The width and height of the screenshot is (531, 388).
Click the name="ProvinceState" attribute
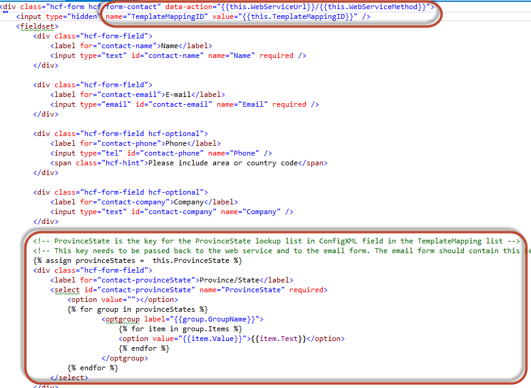coord(242,290)
